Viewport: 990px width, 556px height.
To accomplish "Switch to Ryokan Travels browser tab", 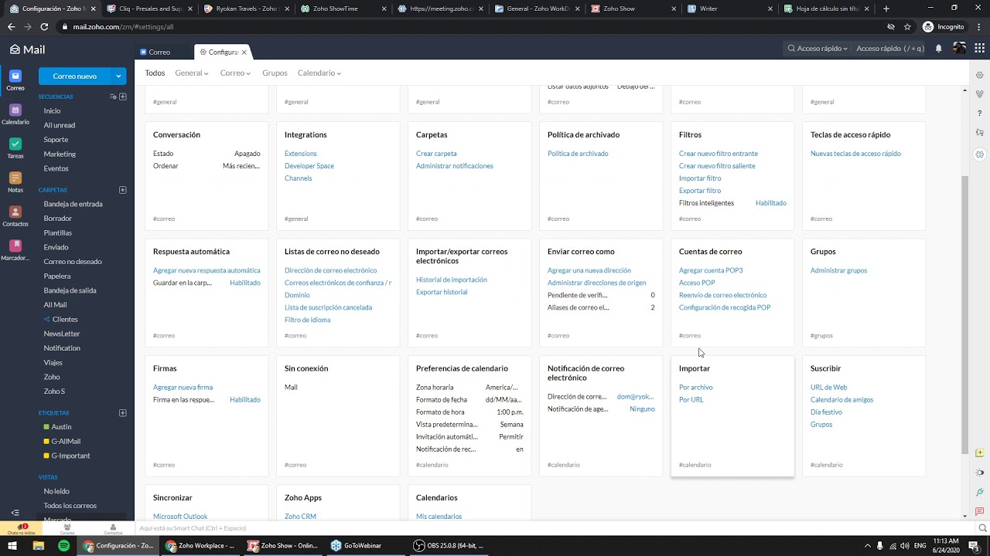I will (x=244, y=8).
